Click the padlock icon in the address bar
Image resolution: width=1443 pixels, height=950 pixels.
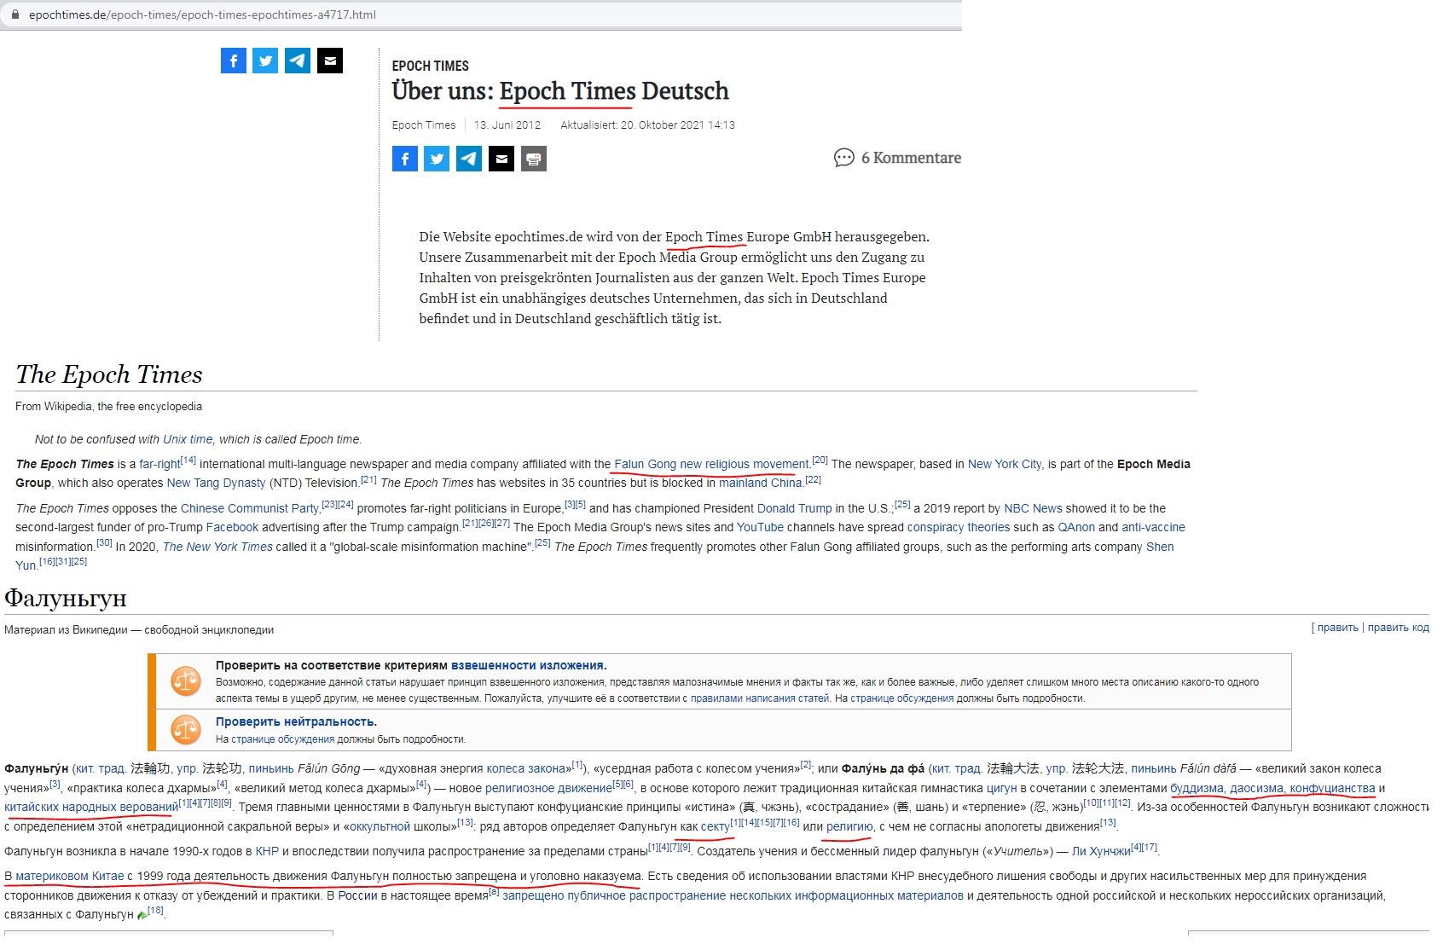15,14
